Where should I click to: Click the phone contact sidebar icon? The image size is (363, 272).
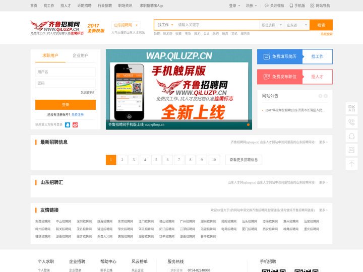(351, 122)
